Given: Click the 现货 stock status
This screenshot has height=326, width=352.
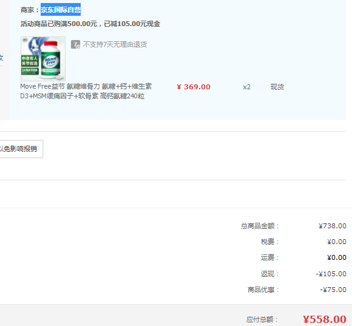Looking at the screenshot, I should click(277, 87).
